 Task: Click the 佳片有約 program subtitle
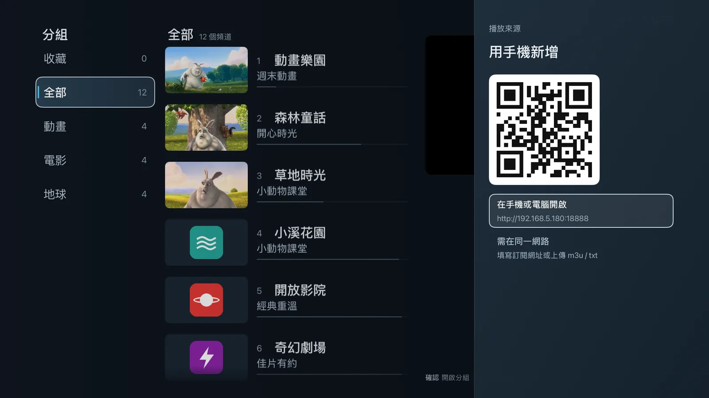coord(277,364)
